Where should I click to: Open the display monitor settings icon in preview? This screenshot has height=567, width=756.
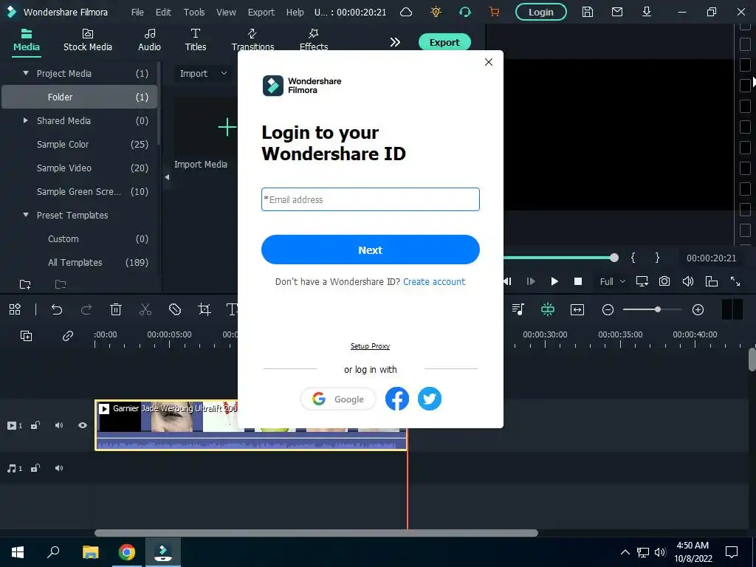(x=642, y=281)
